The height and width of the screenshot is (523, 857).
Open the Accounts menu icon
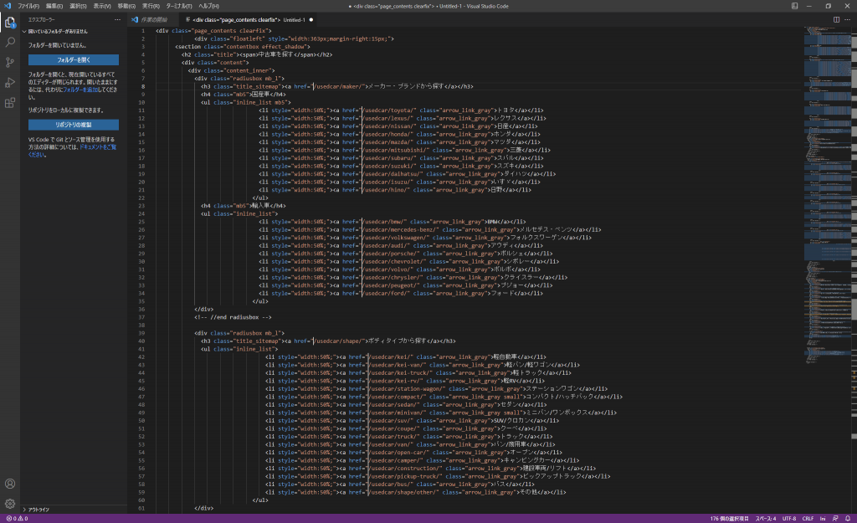click(x=10, y=484)
